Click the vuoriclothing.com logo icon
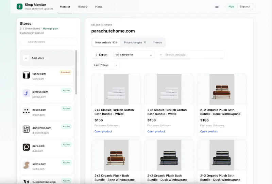Viewport: 272px width, 184px height. click(26, 182)
